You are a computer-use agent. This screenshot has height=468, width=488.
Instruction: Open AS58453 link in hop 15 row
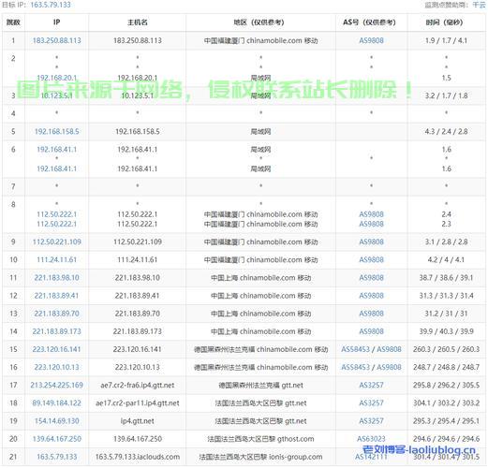point(355,349)
